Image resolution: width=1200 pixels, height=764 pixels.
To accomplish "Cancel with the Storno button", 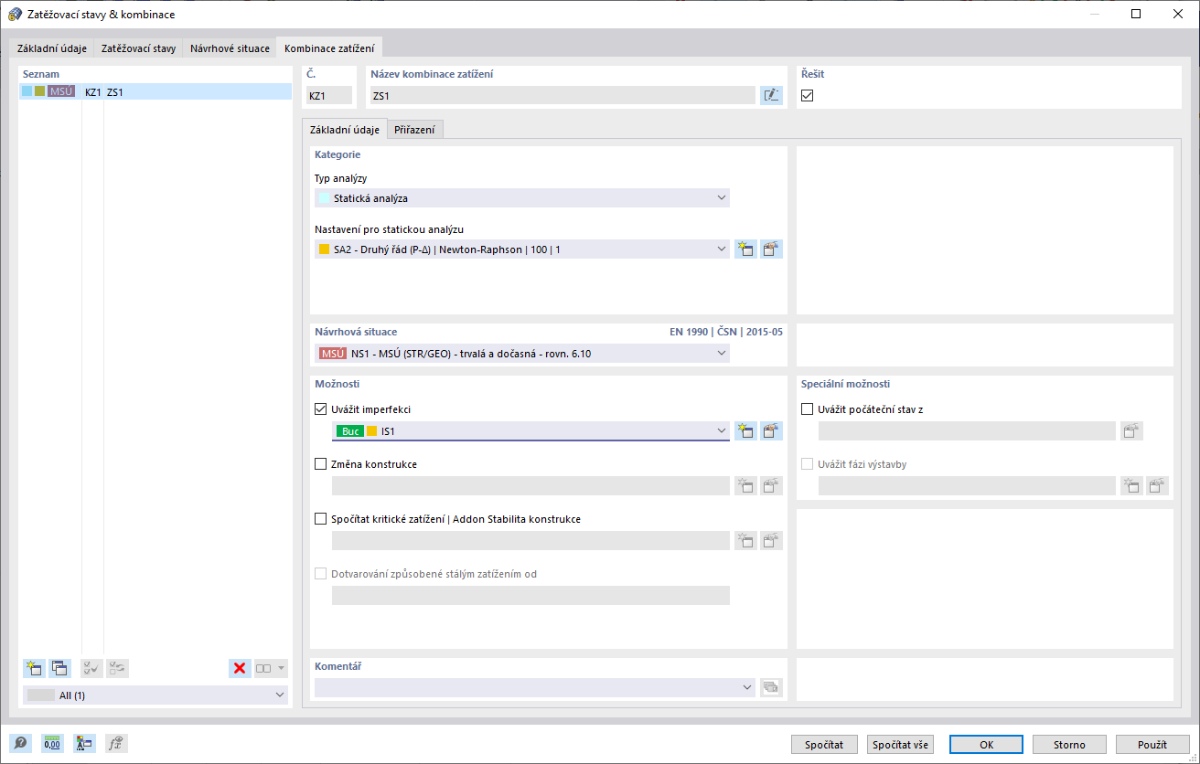I will (x=1070, y=744).
